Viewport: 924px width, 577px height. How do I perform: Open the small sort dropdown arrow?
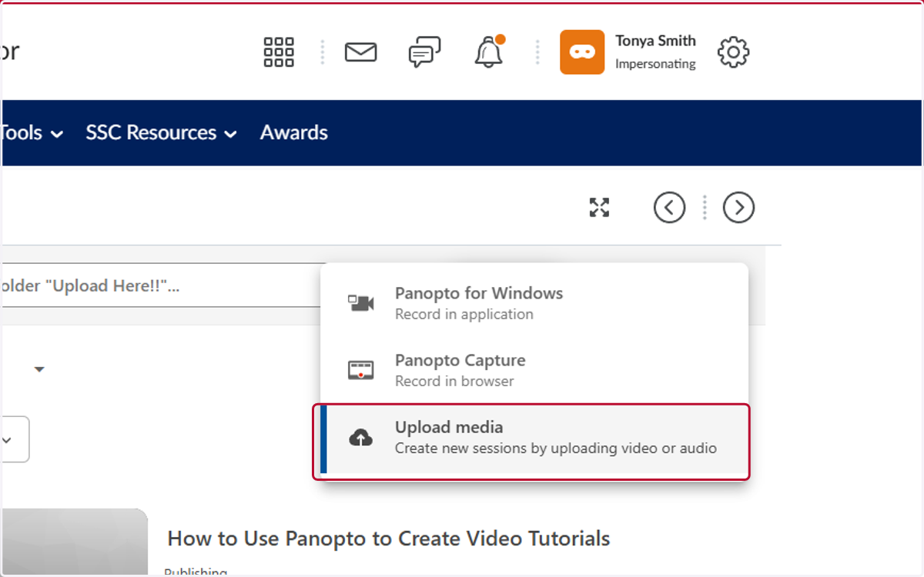coord(39,370)
